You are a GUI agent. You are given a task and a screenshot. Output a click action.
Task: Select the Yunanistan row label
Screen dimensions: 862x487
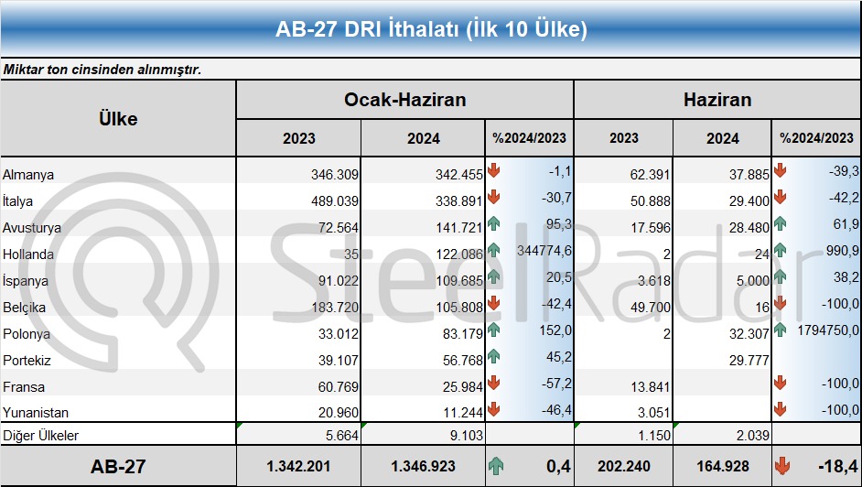36,412
